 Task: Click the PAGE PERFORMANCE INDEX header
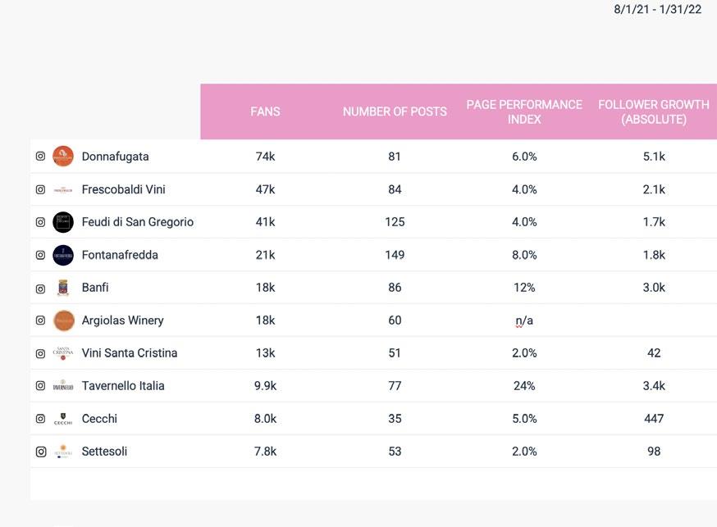click(524, 111)
